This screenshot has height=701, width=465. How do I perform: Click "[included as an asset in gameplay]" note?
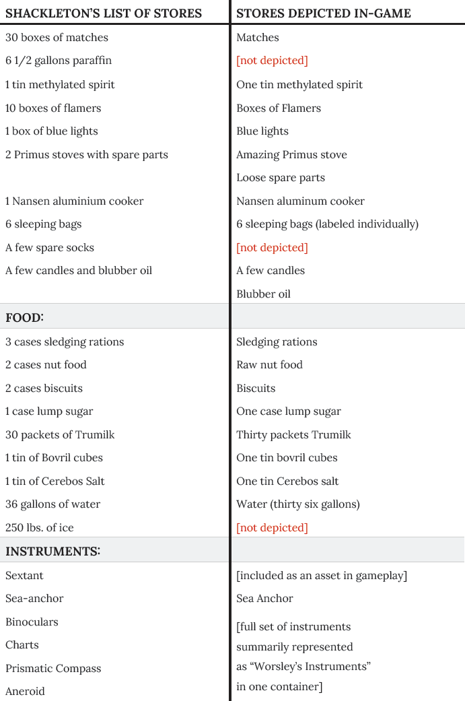[x=322, y=576]
